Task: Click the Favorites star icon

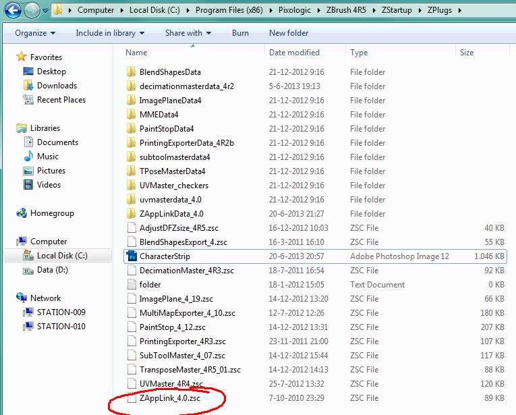Action: point(22,57)
